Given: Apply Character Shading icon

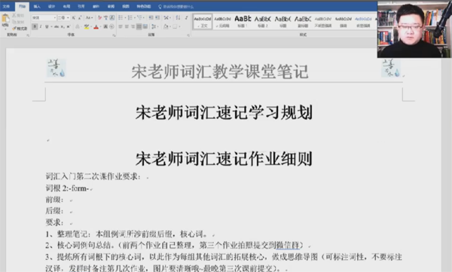Looking at the screenshot, I should point(105,26).
